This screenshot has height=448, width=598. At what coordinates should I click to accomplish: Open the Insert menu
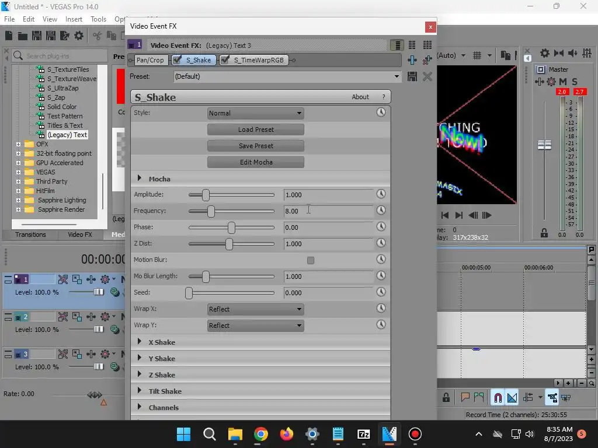[x=74, y=19]
